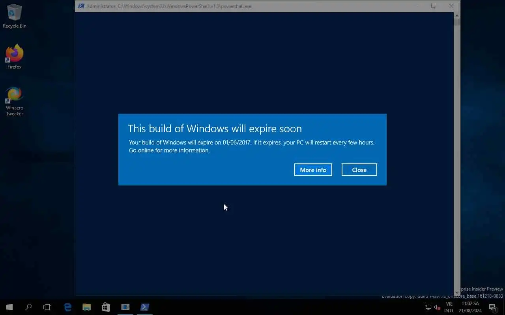Open the Recycle Bin desktop icon

click(x=15, y=16)
